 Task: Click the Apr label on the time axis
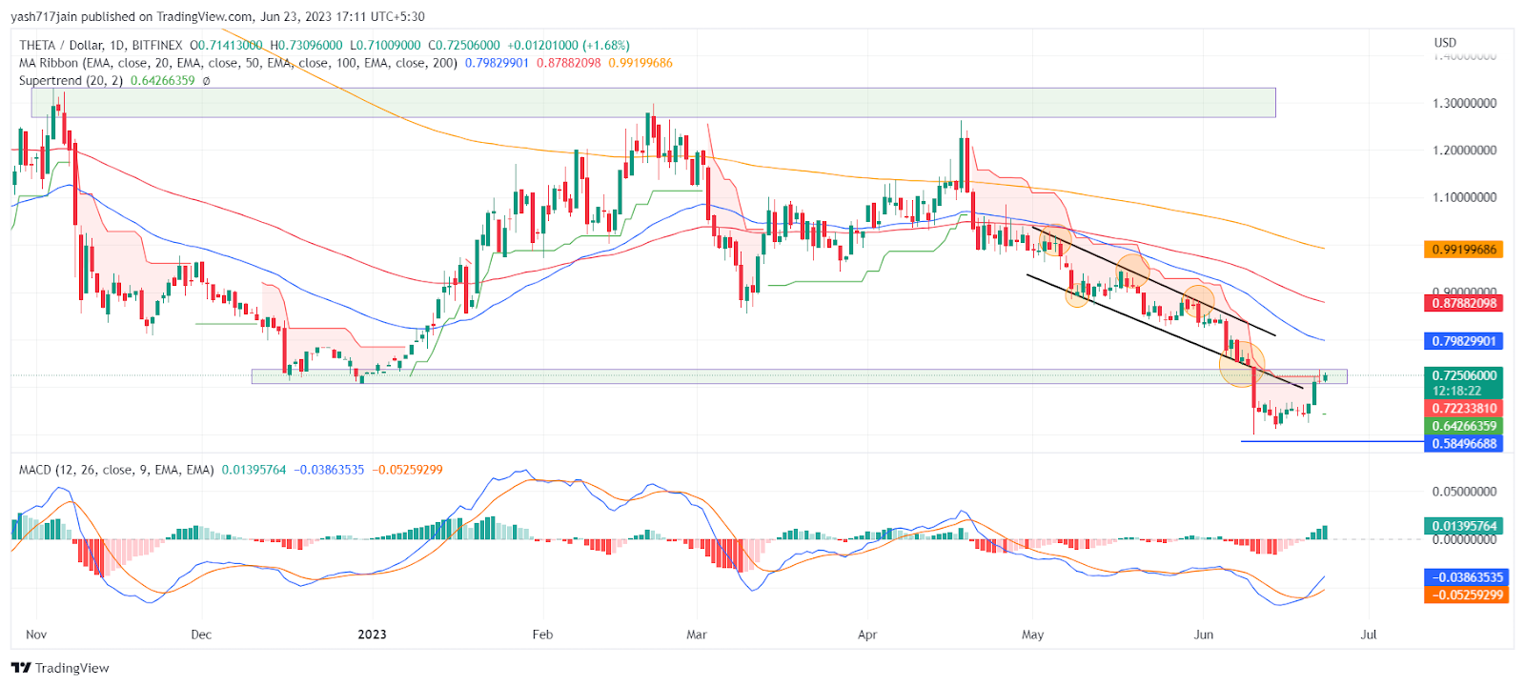pyautogui.click(x=867, y=635)
